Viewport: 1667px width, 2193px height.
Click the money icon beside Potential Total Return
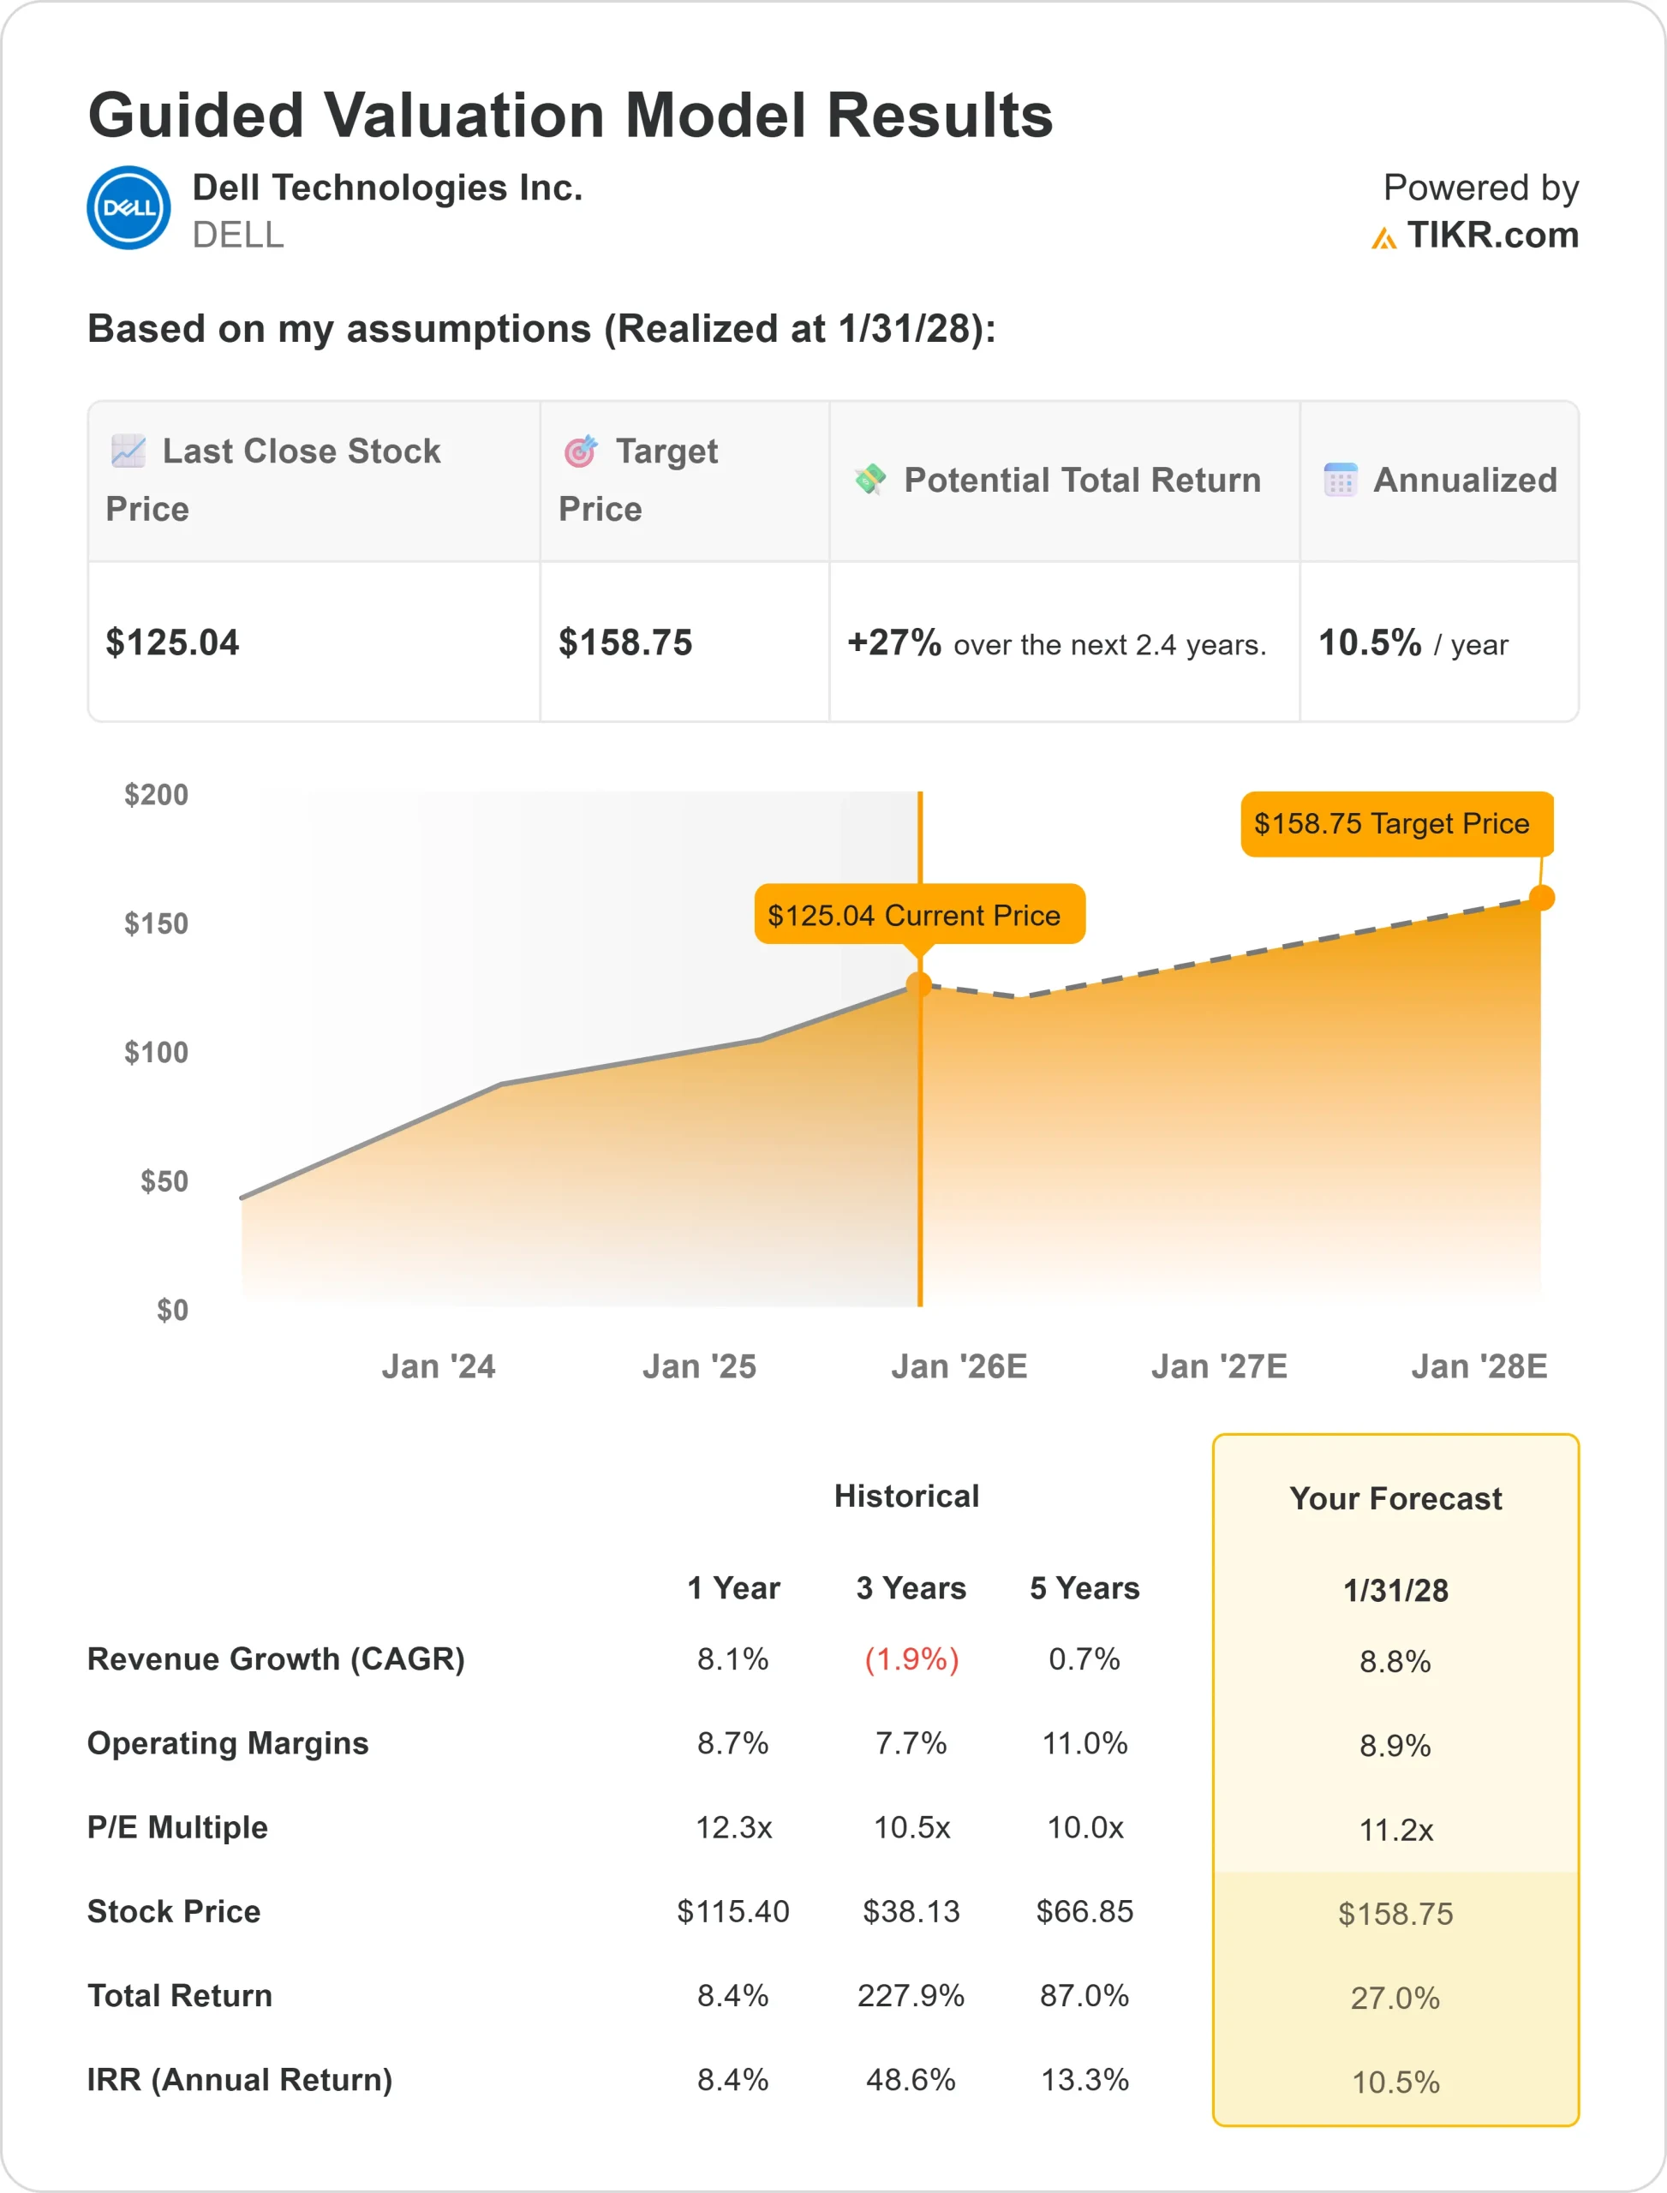click(x=870, y=479)
